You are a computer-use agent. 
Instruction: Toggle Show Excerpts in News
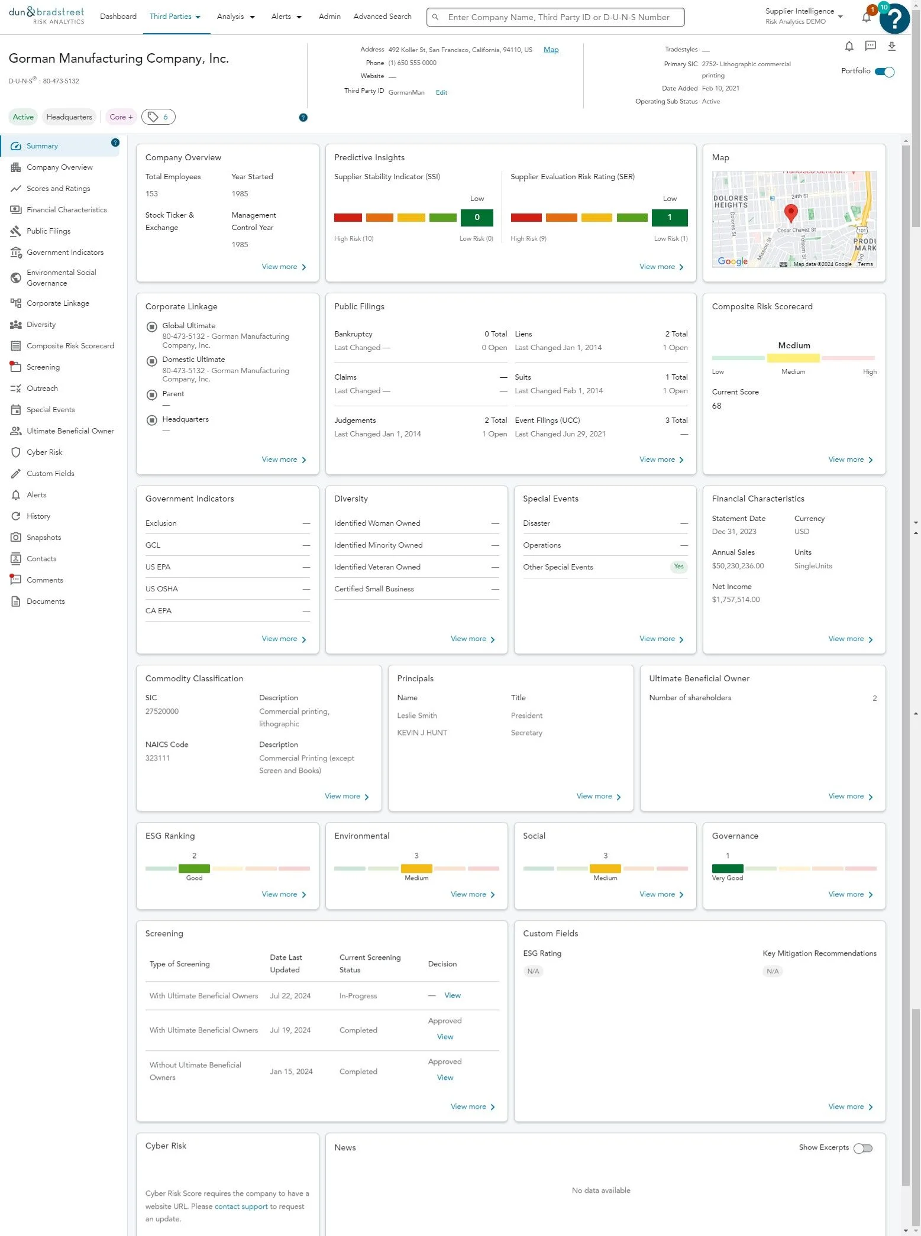[x=863, y=1148]
